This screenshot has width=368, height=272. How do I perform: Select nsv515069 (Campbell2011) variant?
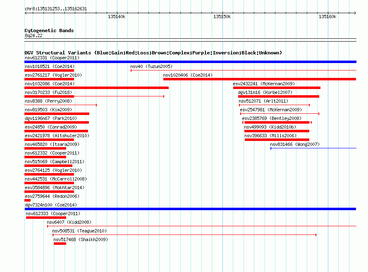[55, 162]
